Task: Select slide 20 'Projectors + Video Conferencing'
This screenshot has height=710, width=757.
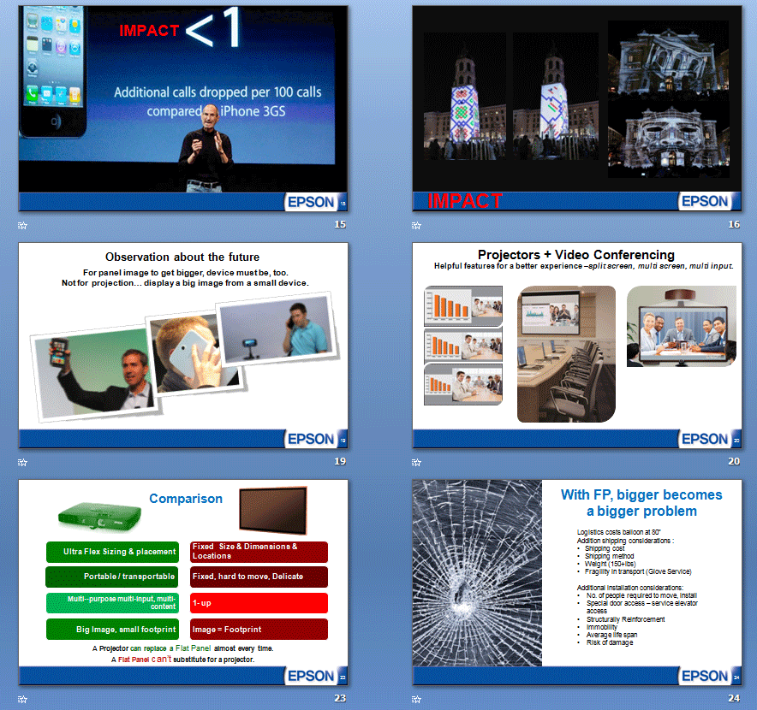Action: [x=577, y=346]
